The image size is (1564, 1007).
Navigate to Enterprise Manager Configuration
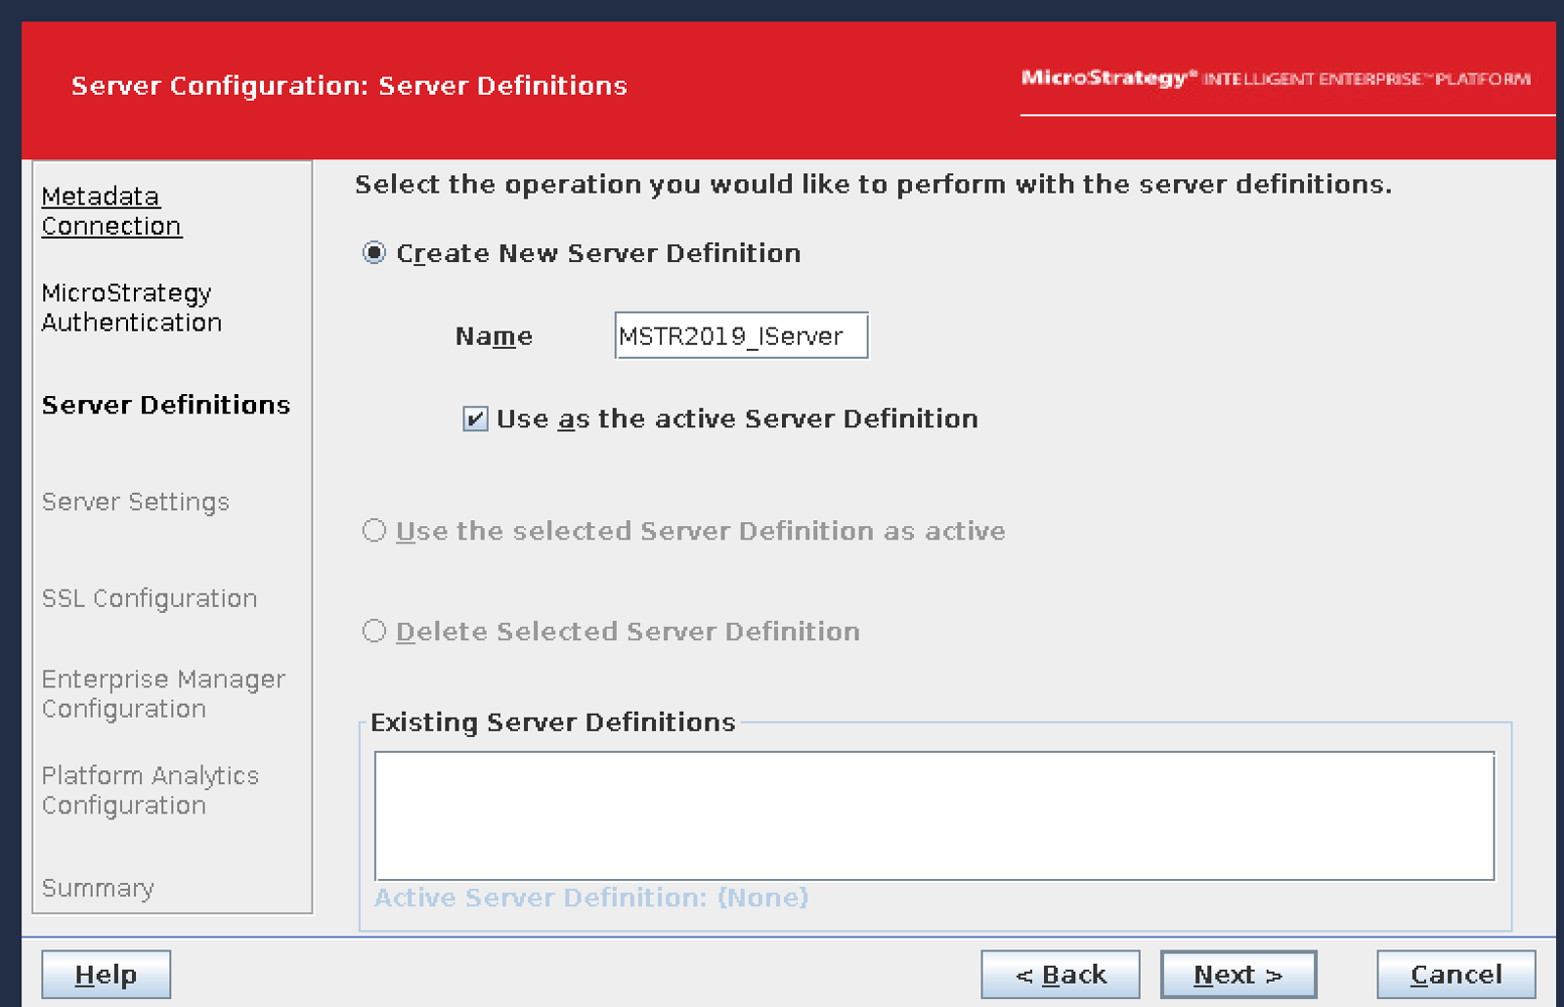pyautogui.click(x=162, y=694)
